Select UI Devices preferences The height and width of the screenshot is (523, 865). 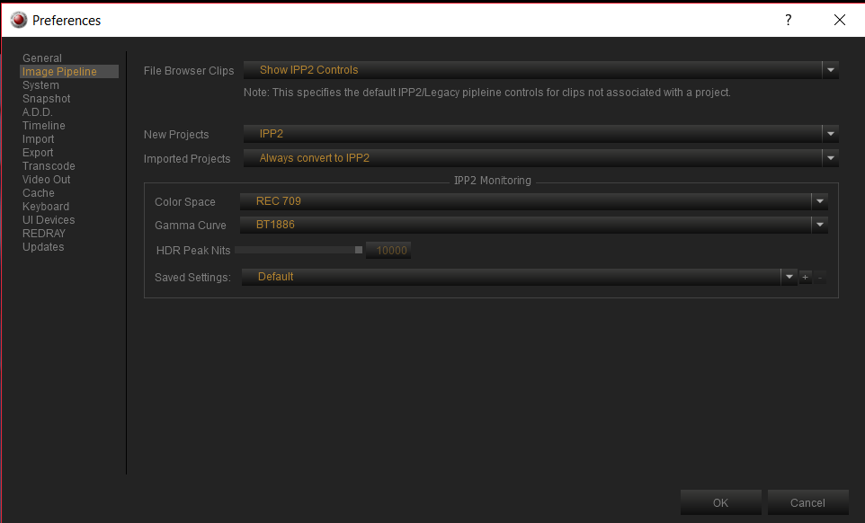[x=49, y=220]
